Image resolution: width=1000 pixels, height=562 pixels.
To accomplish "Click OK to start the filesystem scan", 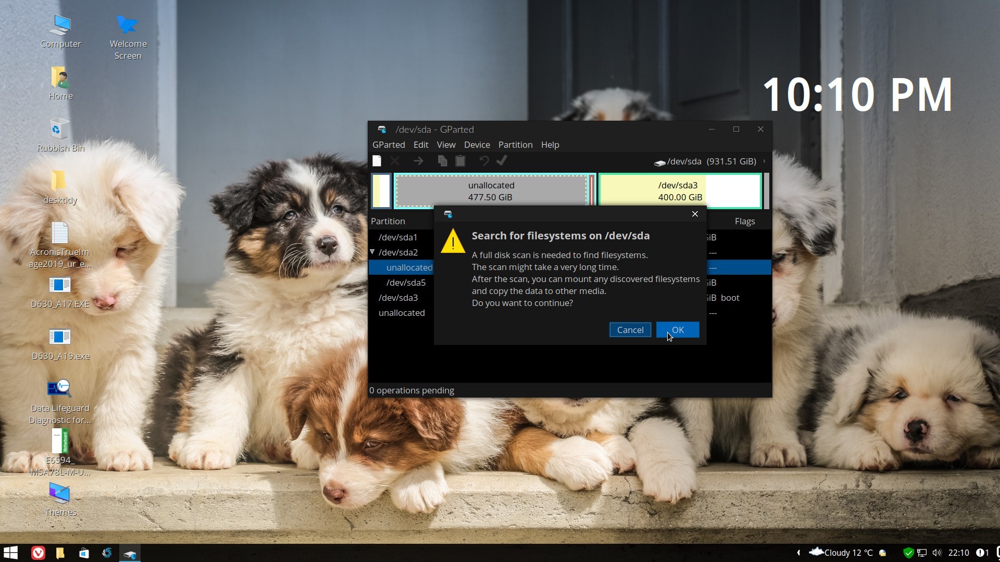I will (677, 330).
